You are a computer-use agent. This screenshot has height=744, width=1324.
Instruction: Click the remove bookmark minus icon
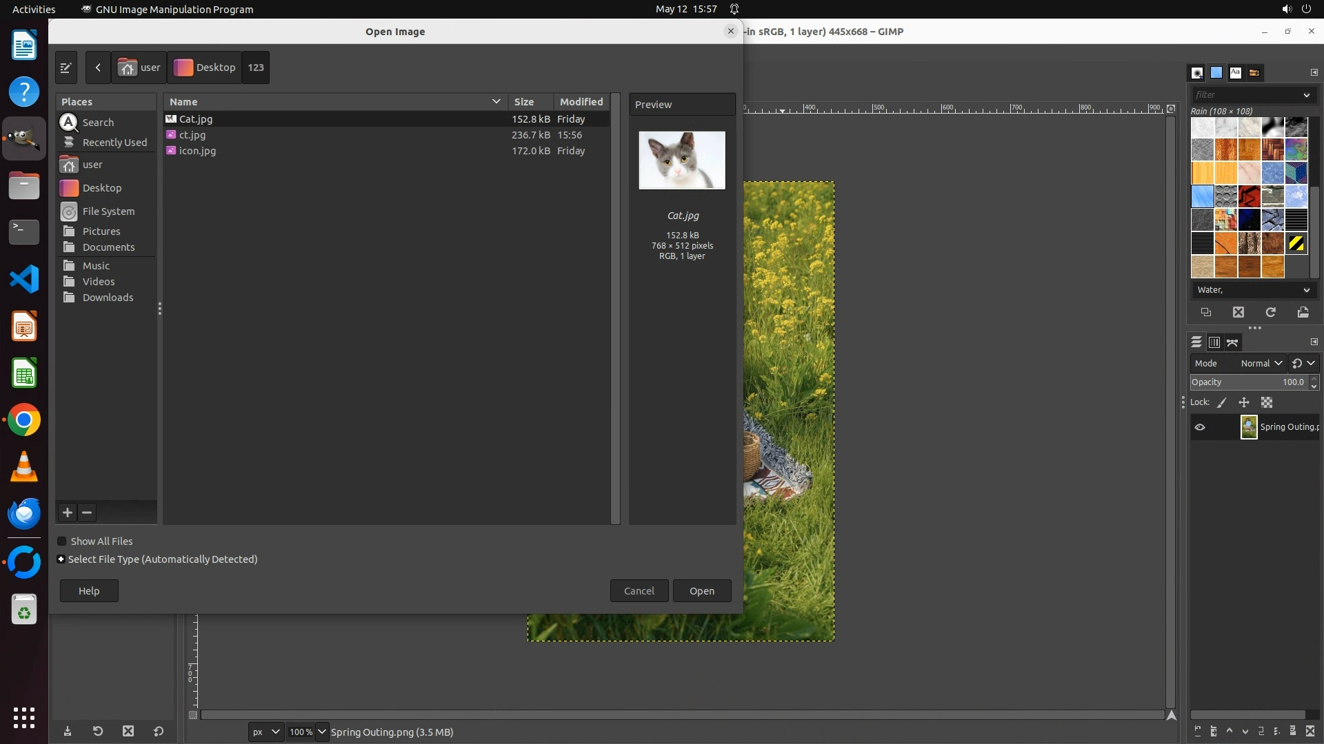pos(87,513)
